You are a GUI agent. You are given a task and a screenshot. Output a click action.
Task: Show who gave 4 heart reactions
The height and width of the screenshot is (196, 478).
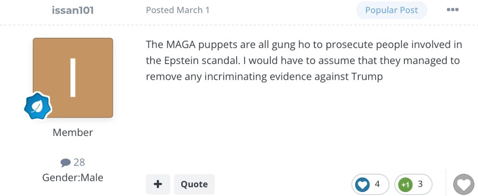(377, 184)
